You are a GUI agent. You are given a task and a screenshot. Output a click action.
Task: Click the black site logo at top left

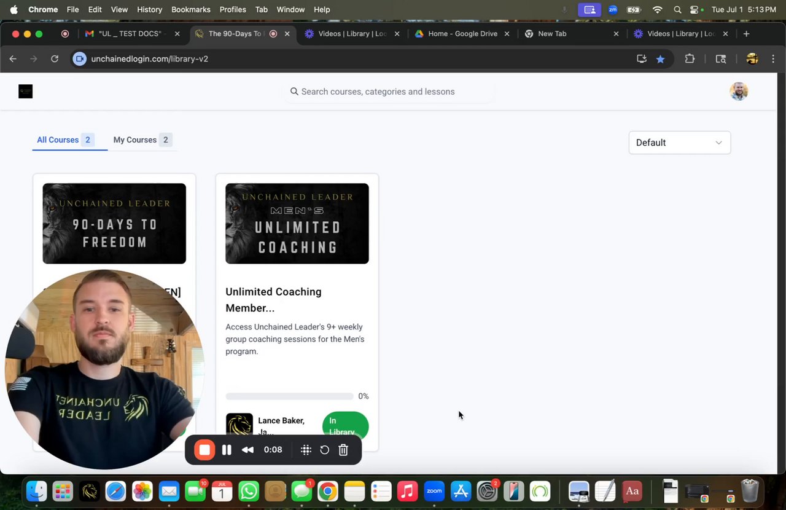click(25, 92)
